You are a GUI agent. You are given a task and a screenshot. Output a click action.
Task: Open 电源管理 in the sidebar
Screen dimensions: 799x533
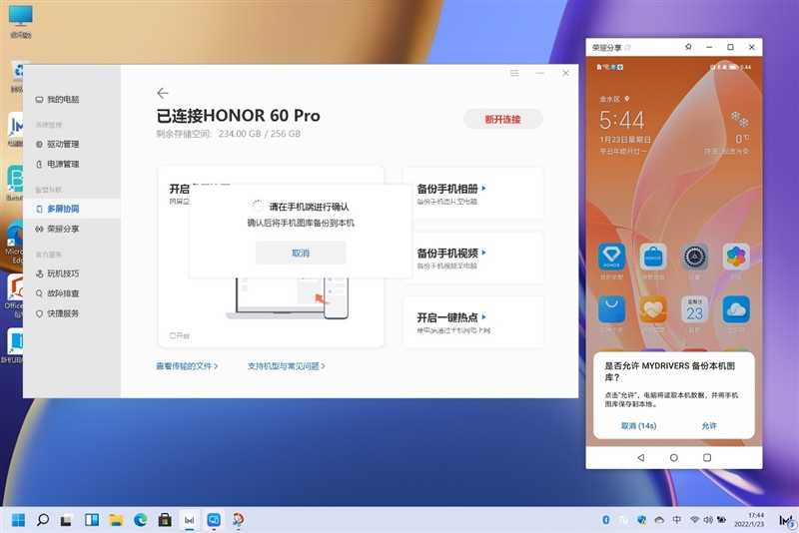(57, 164)
